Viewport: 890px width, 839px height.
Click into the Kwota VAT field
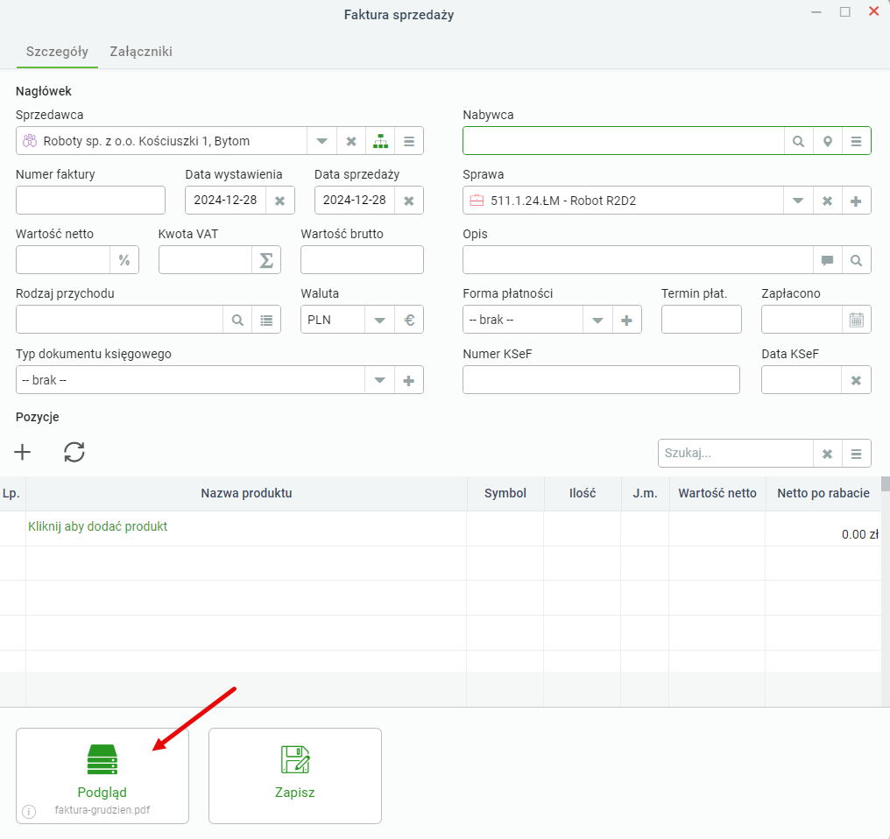pos(206,261)
